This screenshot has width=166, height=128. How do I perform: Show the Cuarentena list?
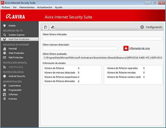click(x=15, y=85)
